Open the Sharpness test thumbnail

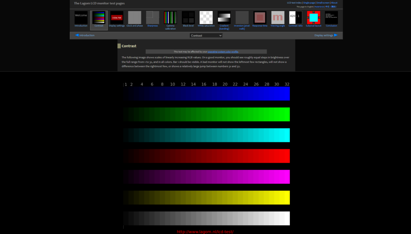click(153, 18)
